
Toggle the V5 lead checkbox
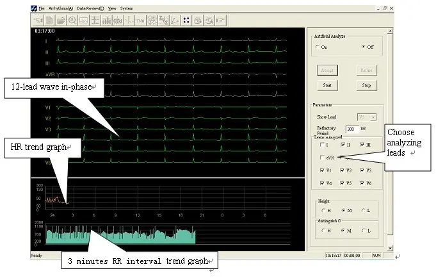click(x=343, y=183)
